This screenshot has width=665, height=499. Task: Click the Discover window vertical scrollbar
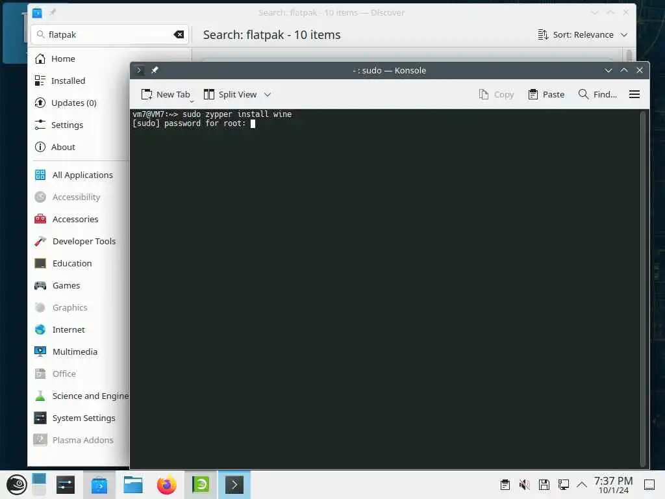click(629, 55)
